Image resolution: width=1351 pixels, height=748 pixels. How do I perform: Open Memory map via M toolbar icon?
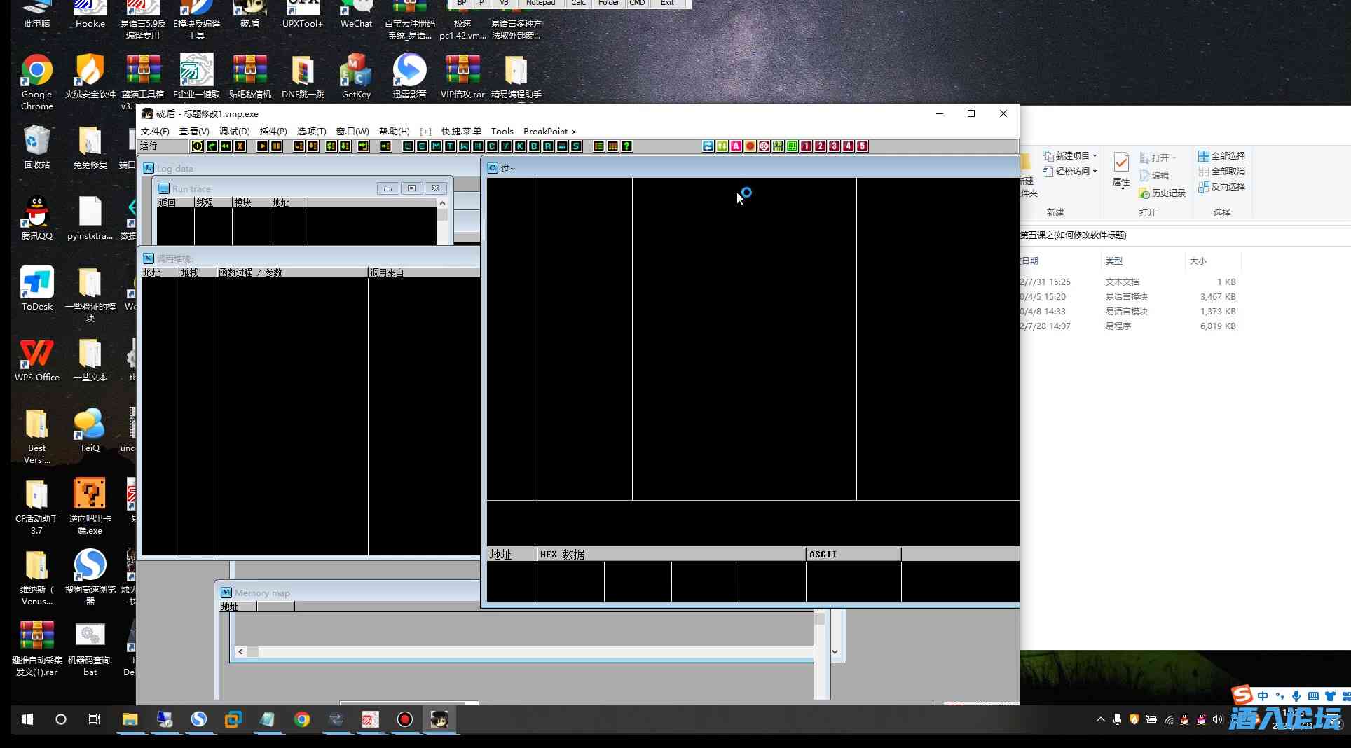click(x=436, y=146)
